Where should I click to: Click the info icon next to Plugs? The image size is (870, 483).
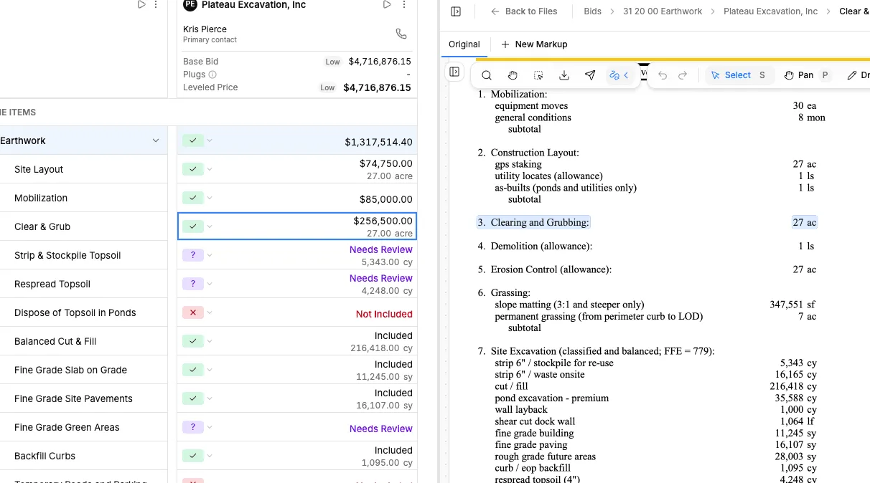point(212,75)
